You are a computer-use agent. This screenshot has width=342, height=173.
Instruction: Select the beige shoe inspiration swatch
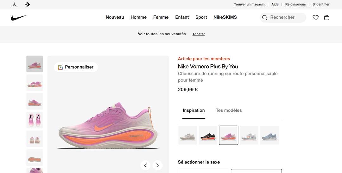click(187, 135)
